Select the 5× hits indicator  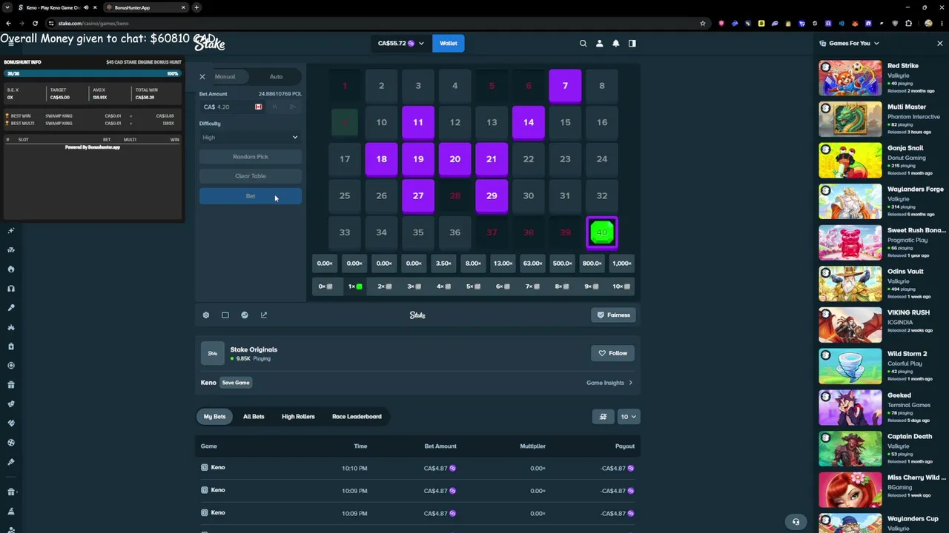point(473,286)
